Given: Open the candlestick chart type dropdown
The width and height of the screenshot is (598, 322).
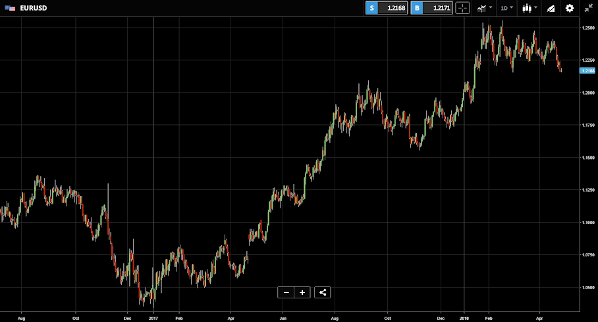Looking at the screenshot, I should [530, 8].
